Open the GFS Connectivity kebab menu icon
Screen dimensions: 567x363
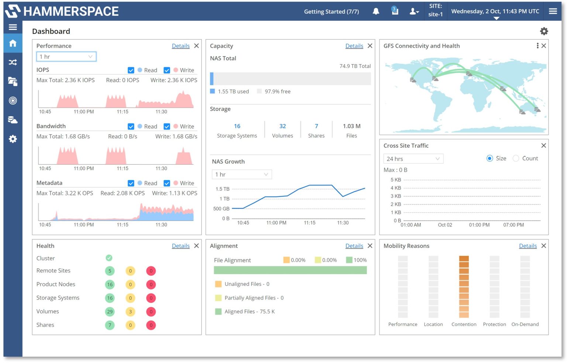pos(537,45)
